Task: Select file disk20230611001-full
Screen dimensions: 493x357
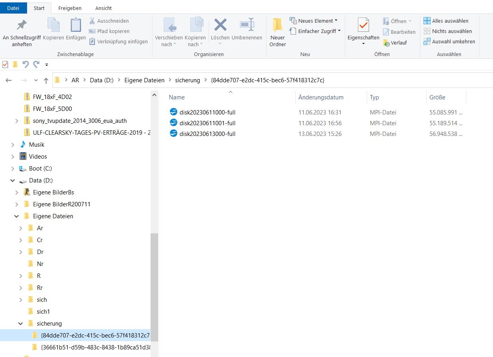Action: click(207, 123)
